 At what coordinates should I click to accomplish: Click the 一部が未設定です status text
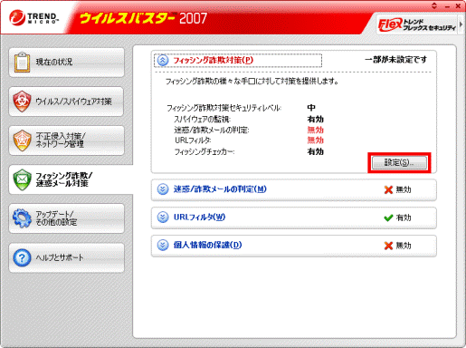click(x=396, y=60)
